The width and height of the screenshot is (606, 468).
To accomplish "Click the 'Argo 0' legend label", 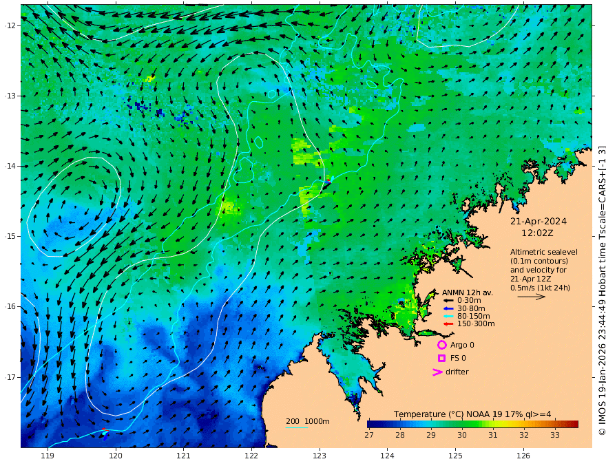I will coord(462,345).
